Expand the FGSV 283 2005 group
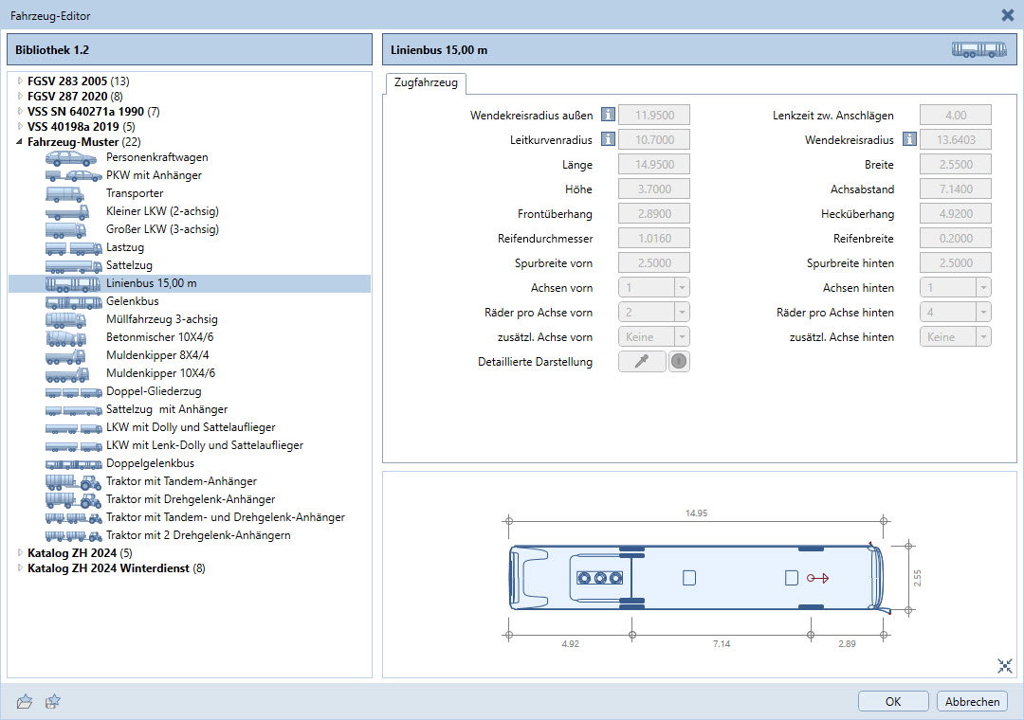The height and width of the screenshot is (720, 1024). point(20,81)
